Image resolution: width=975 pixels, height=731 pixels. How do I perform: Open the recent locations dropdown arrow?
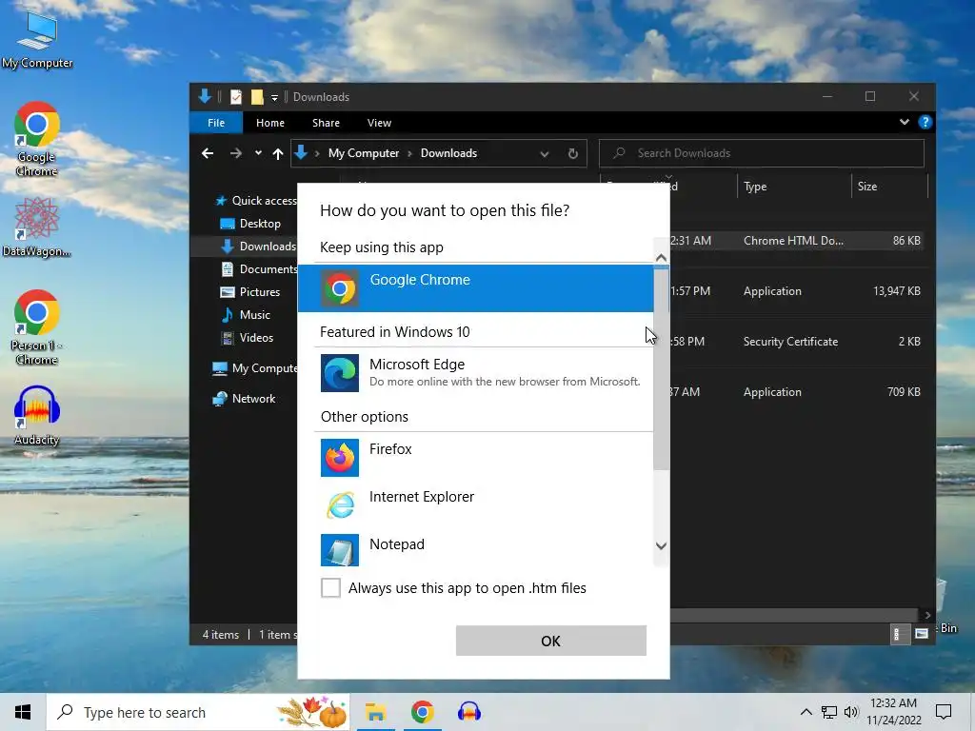click(258, 153)
